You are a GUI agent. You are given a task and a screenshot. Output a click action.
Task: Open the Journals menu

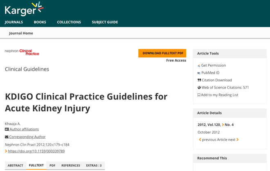14,22
